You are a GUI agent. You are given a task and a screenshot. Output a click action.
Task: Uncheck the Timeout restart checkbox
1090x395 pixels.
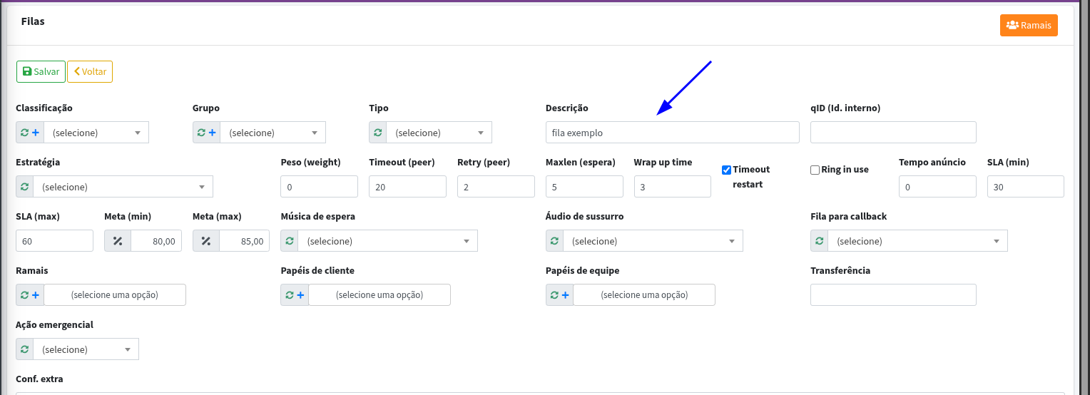(726, 170)
